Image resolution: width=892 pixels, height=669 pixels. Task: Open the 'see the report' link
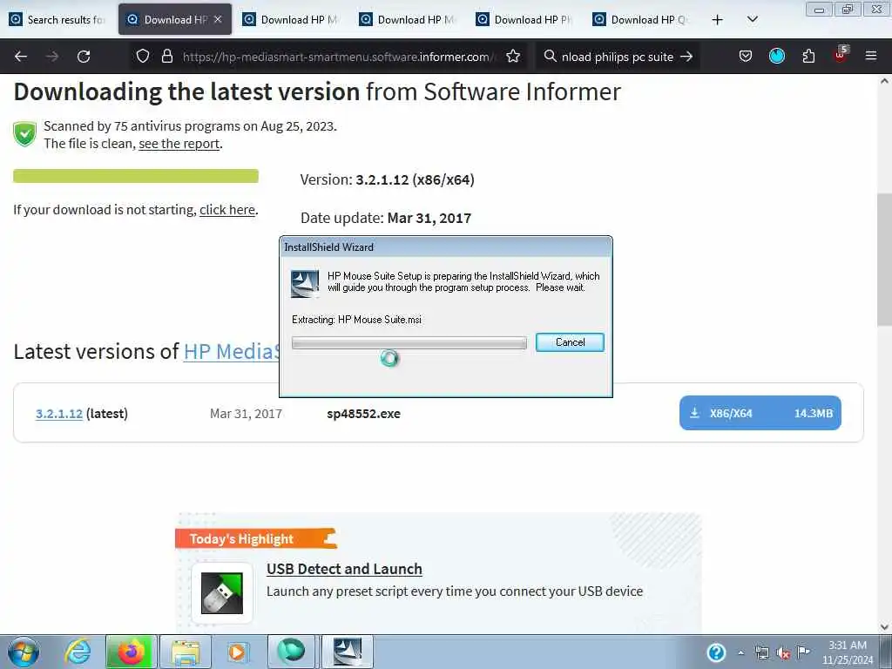point(179,144)
